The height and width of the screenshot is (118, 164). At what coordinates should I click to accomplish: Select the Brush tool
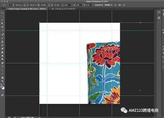click(x=2, y=38)
